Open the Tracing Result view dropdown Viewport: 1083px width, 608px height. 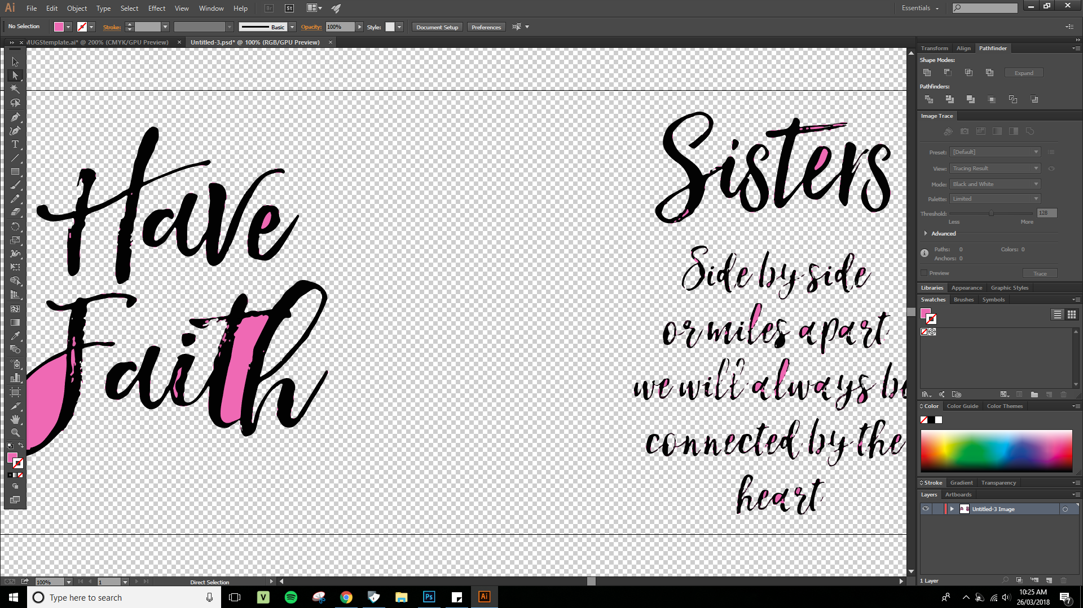996,168
